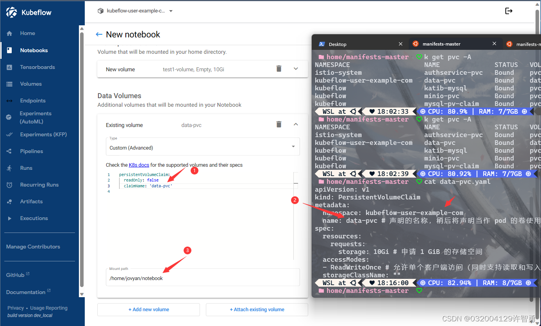541x326 pixels.
Task: Click the 18:16:00 time segment in terminal
Action: 389,283
